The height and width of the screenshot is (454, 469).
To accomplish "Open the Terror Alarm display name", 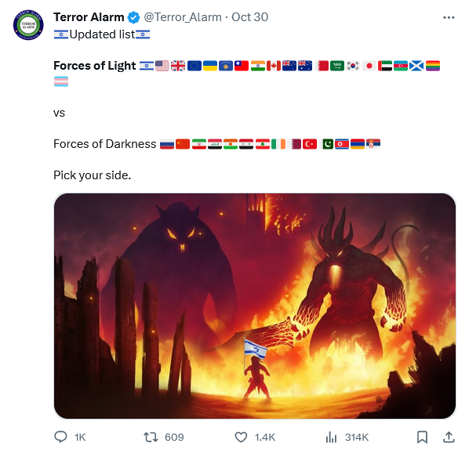I will (x=89, y=17).
